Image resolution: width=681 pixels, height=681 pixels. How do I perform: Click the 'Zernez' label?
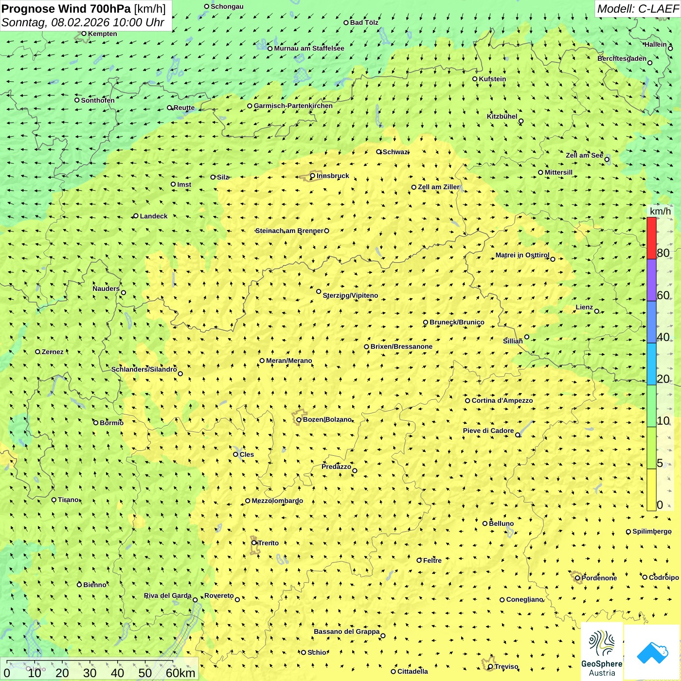(53, 352)
